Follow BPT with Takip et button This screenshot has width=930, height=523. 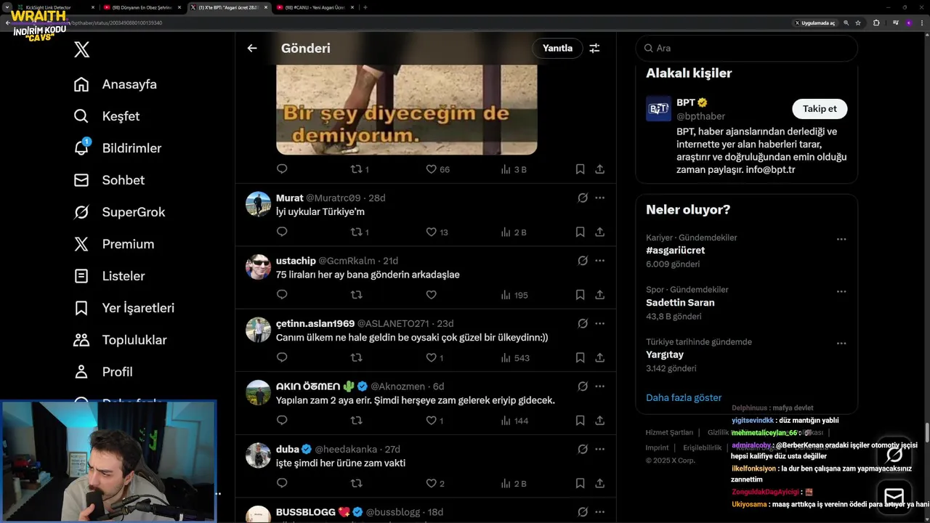[820, 109]
